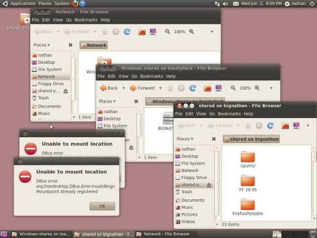Expand Places dropdown in shared on bignathan window
317x238 pixels.
(185, 139)
